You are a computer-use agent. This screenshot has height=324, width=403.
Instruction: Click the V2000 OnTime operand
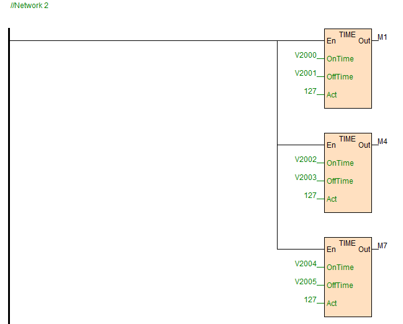click(306, 55)
